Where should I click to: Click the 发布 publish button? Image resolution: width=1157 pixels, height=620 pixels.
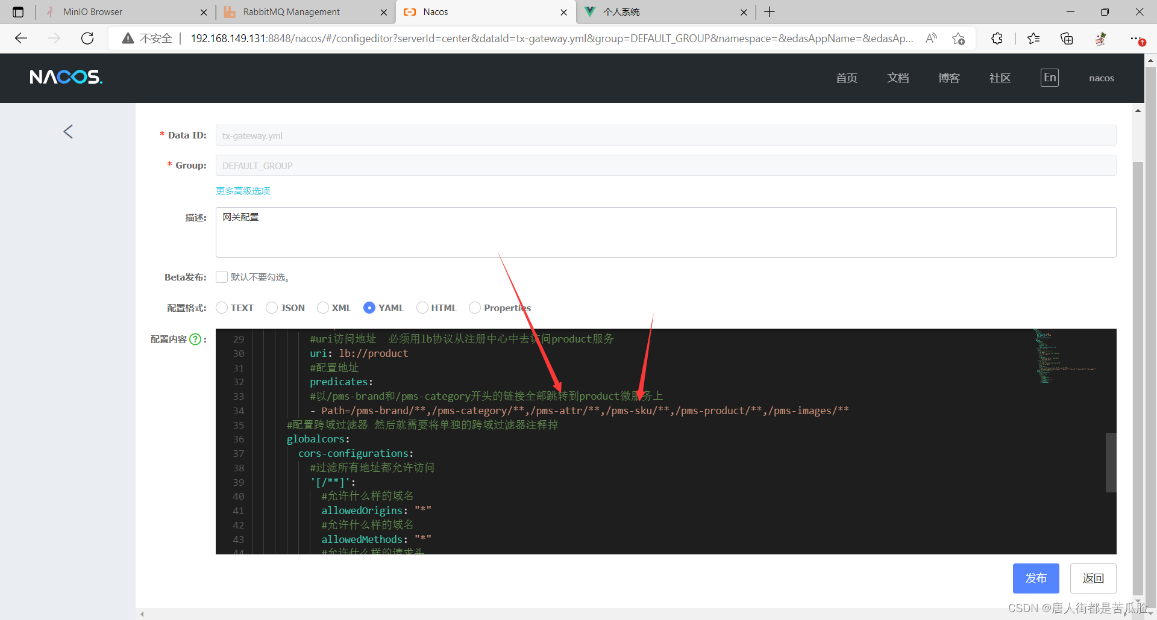1036,578
